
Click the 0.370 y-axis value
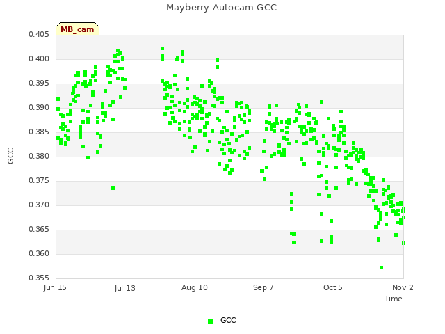point(39,205)
